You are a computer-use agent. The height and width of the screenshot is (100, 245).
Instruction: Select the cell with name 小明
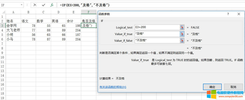(x=13, y=35)
